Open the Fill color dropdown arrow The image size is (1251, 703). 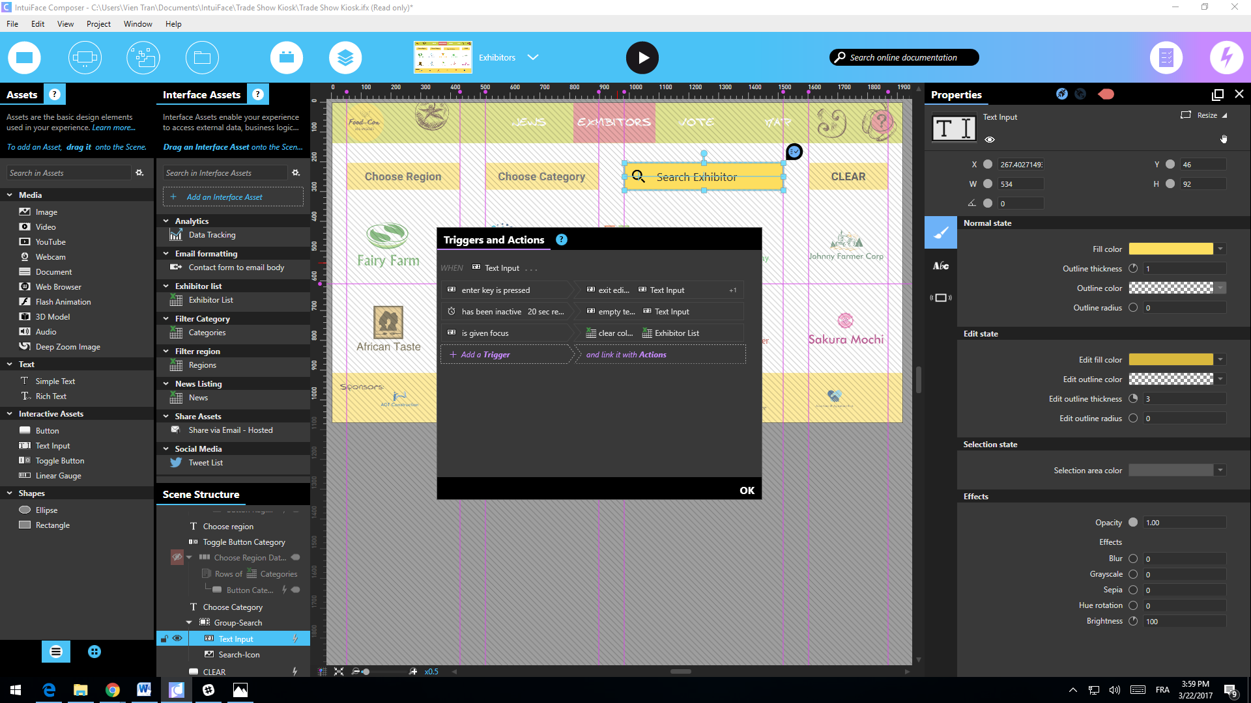click(1220, 249)
